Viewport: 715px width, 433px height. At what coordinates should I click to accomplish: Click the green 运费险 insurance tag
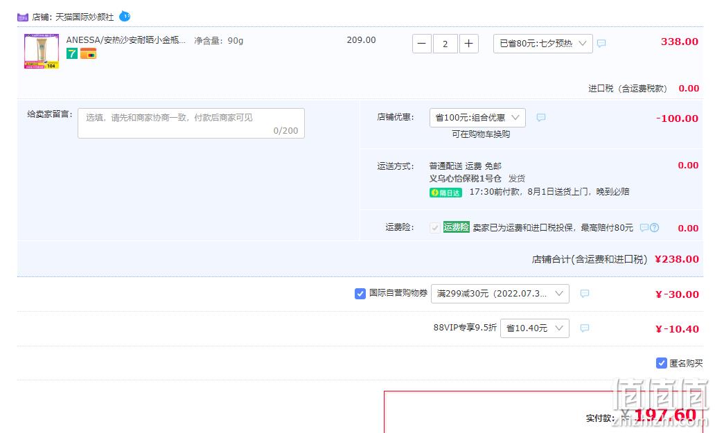[456, 227]
